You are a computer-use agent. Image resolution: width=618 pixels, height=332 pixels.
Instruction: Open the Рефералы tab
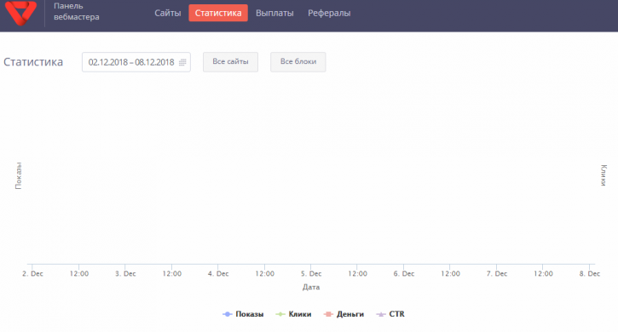329,13
